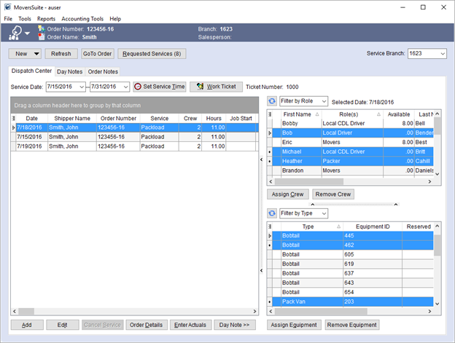The height and width of the screenshot is (343, 455).
Task: Switch to the Order Notes tab
Action: coord(103,71)
